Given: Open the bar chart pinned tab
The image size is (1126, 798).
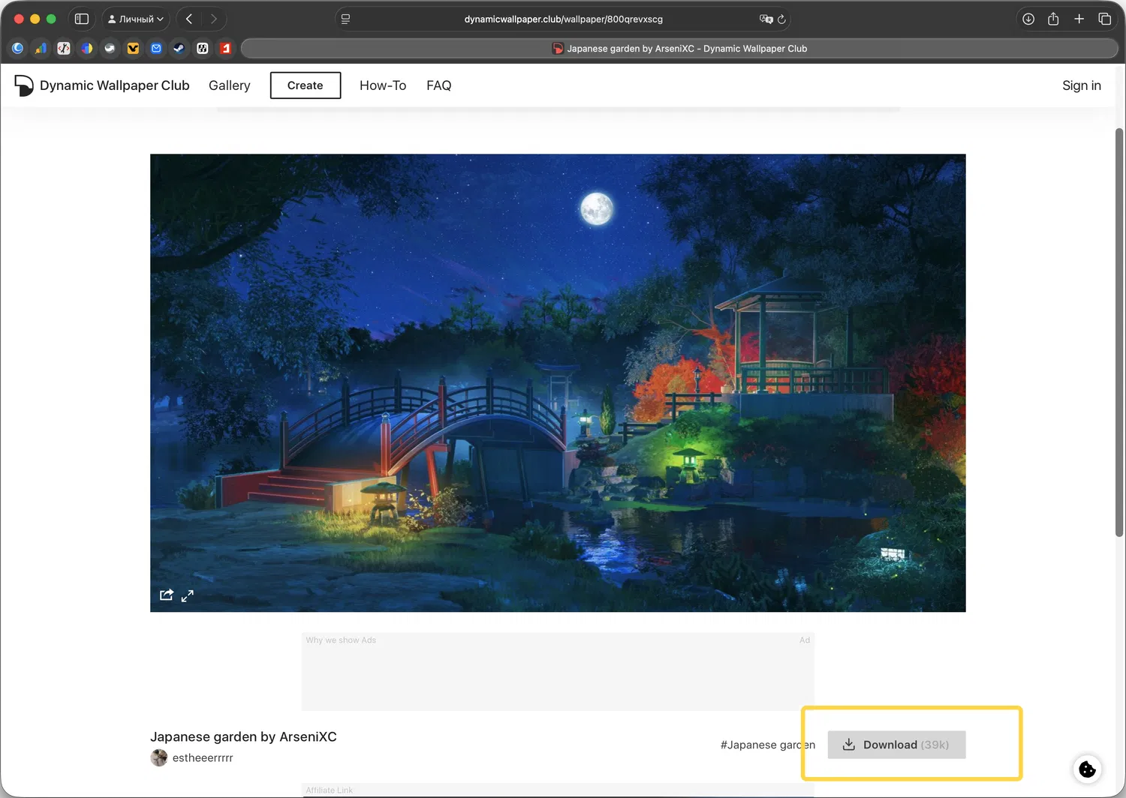Looking at the screenshot, I should coord(41,48).
